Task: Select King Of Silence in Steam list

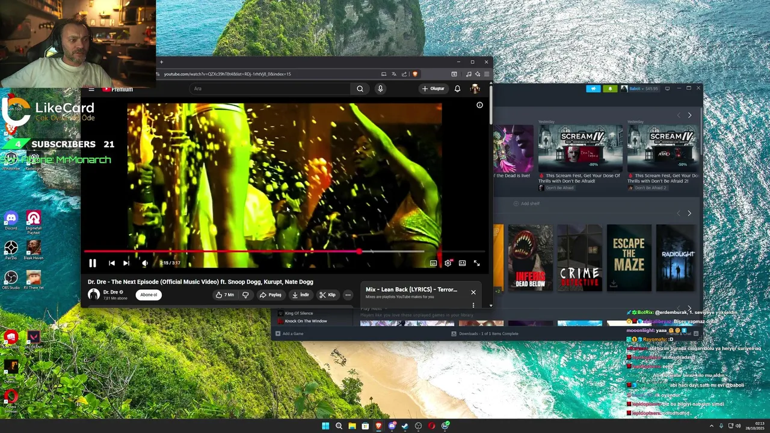Action: click(x=298, y=313)
